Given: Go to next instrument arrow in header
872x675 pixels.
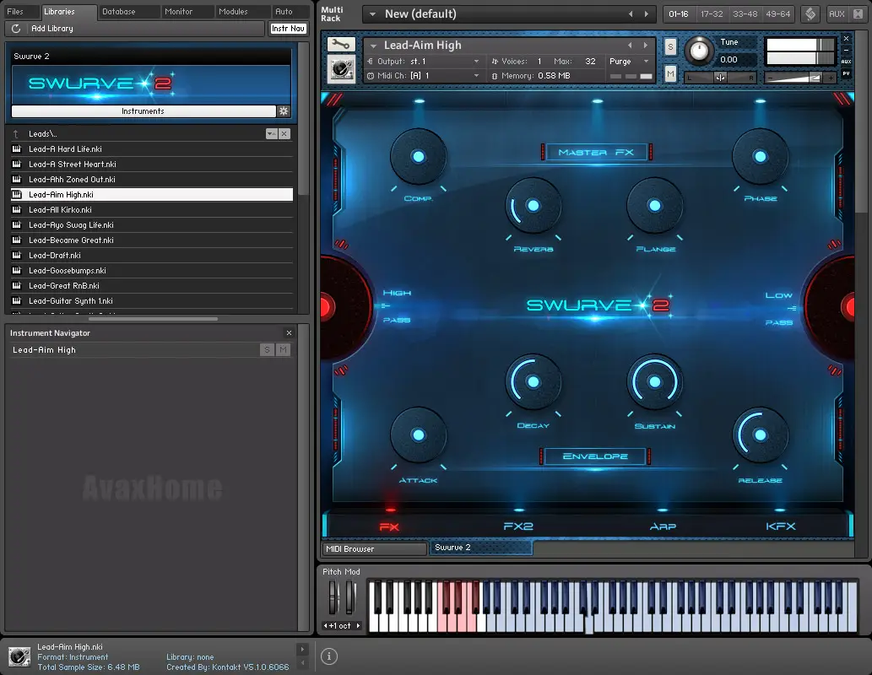Looking at the screenshot, I should tap(645, 45).
